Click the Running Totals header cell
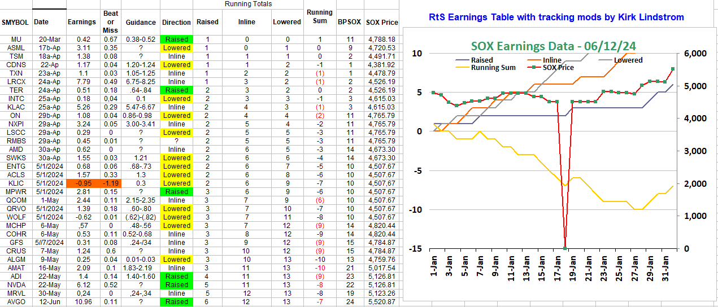Image resolution: width=718 pixels, height=307 pixels. point(248,5)
